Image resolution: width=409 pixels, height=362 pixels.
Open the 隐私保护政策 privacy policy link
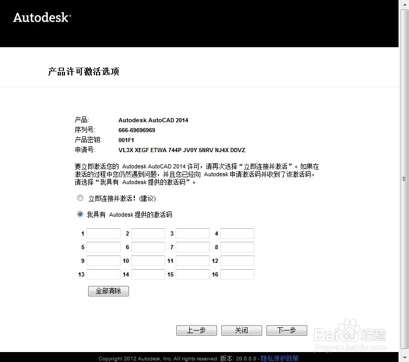279,358
